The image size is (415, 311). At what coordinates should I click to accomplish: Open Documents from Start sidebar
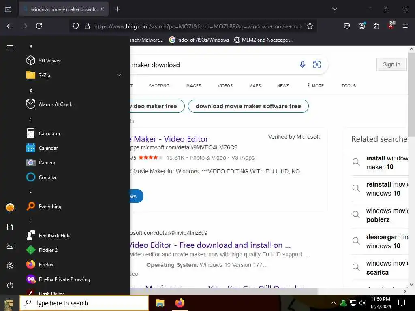pyautogui.click(x=10, y=227)
